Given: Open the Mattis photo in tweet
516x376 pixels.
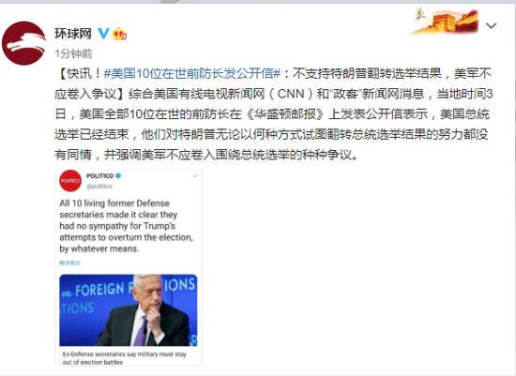Looking at the screenshot, I should pyautogui.click(x=129, y=310).
